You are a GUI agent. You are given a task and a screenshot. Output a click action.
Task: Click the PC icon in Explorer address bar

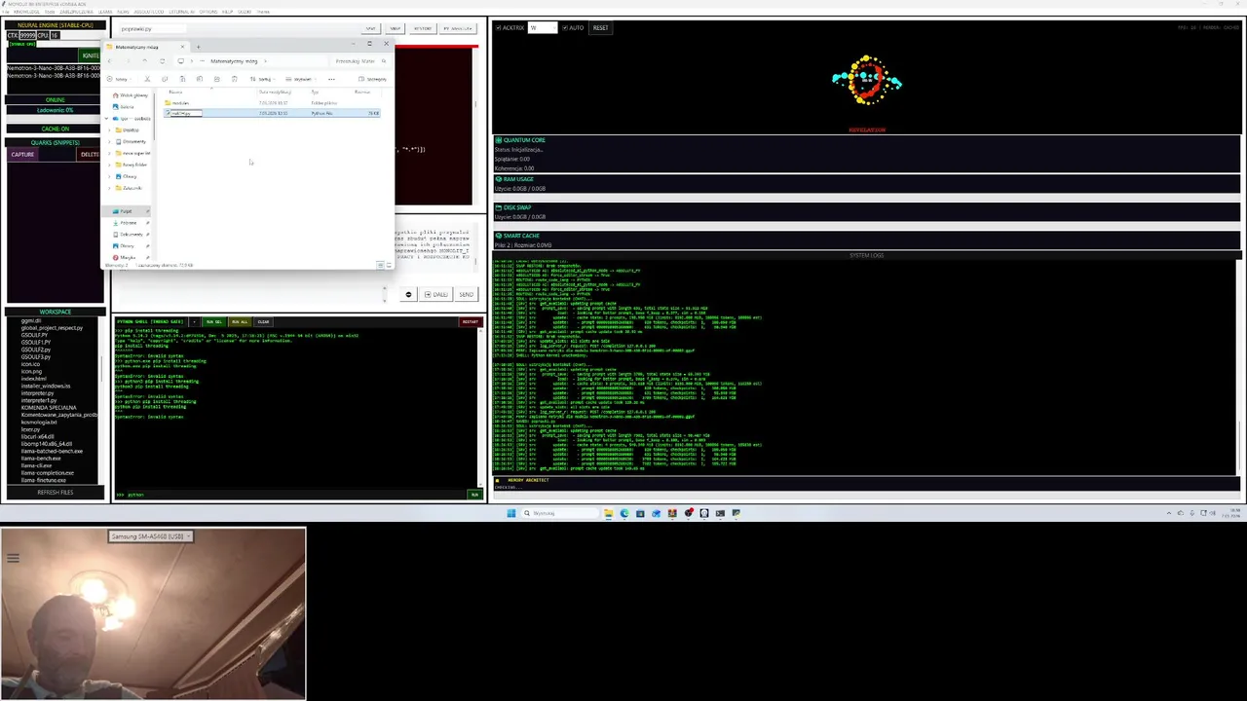click(x=180, y=61)
